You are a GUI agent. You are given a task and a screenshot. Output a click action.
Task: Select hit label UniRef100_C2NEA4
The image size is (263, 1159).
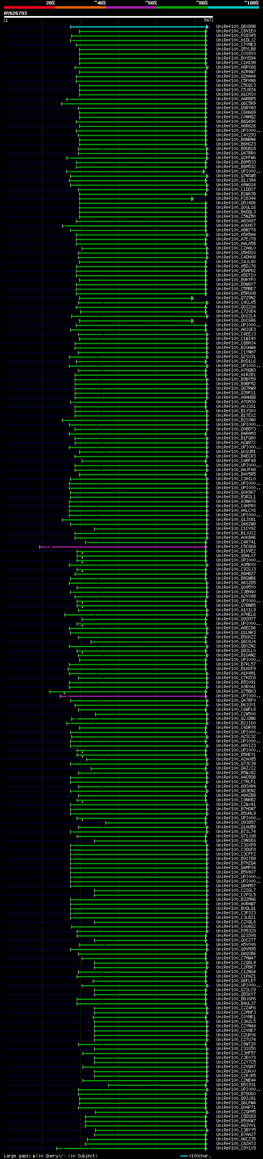tap(236, 1080)
